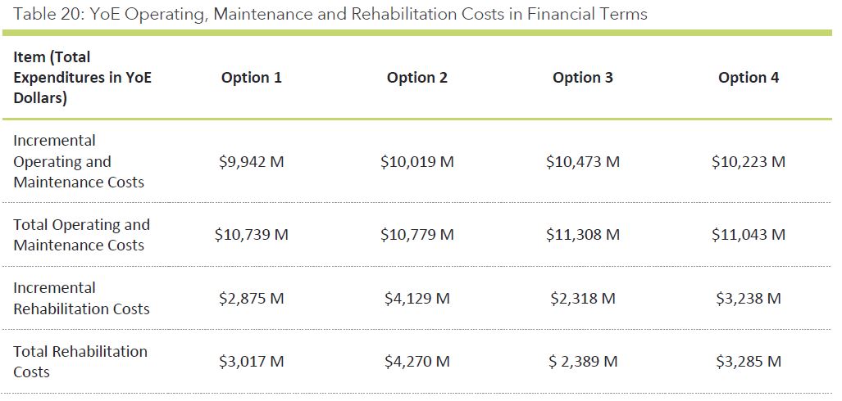Select the $10,223 M value
Screen dimensions: 842x401
tap(749, 162)
